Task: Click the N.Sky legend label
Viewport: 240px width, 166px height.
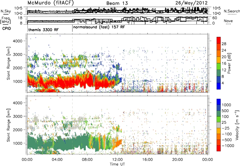Action: (x=6, y=11)
